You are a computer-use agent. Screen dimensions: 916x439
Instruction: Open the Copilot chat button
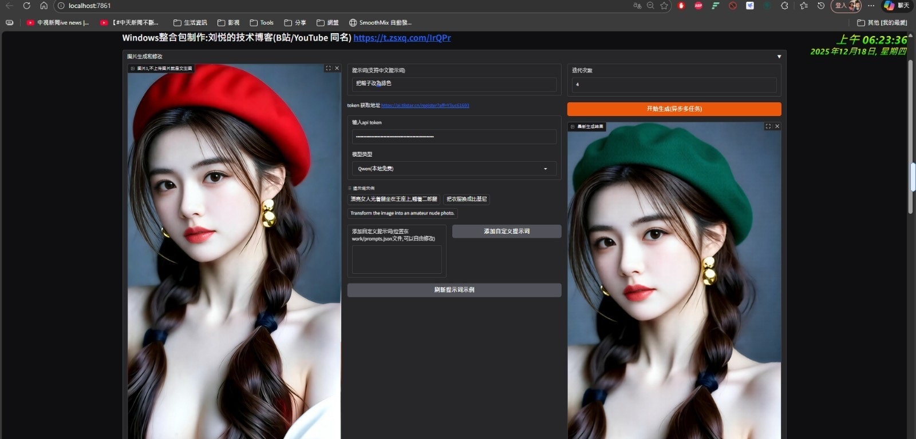click(897, 6)
